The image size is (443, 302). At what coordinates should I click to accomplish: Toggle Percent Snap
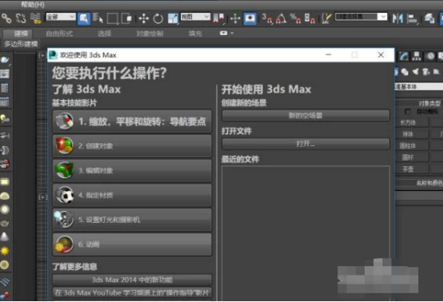pos(295,18)
